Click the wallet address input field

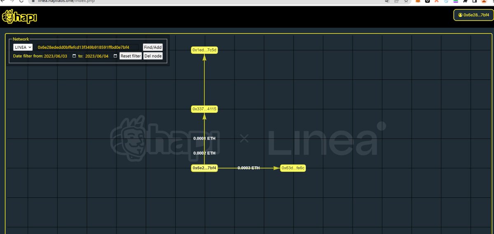point(87,47)
